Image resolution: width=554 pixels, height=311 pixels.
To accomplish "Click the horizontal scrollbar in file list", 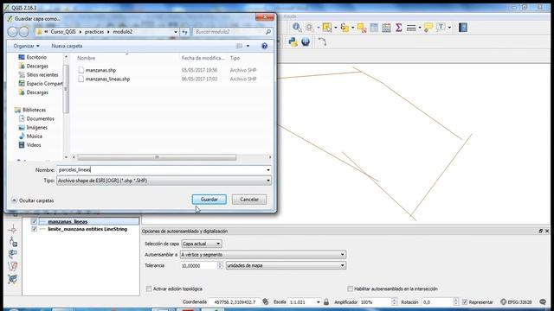I will (x=157, y=157).
